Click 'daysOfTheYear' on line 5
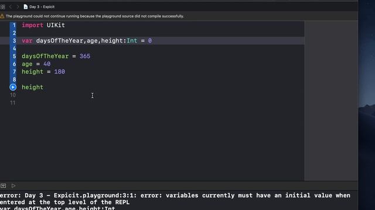 [x=45, y=56]
